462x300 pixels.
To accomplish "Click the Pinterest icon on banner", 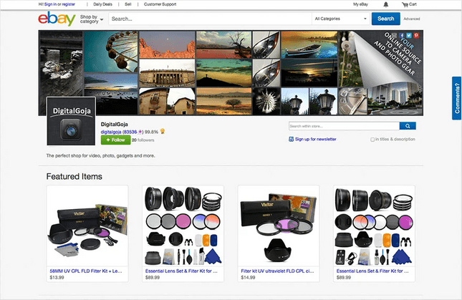I will (417, 35).
